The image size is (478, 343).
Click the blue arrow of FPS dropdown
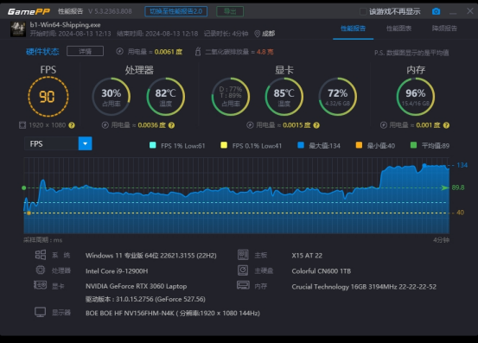click(85, 143)
